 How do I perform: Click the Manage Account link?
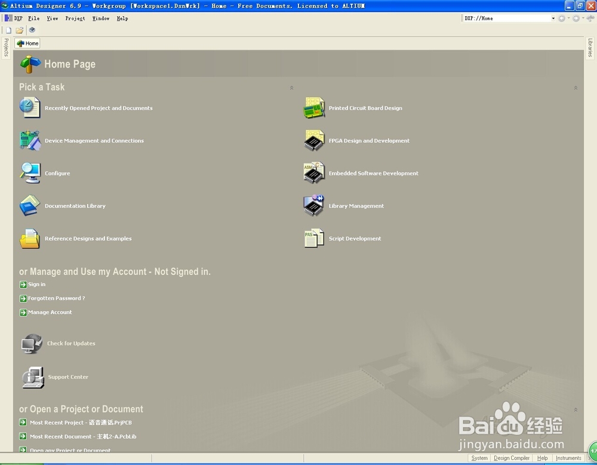(50, 312)
